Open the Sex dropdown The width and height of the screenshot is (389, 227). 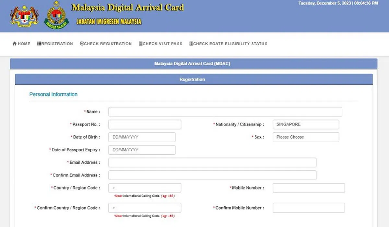(306, 137)
